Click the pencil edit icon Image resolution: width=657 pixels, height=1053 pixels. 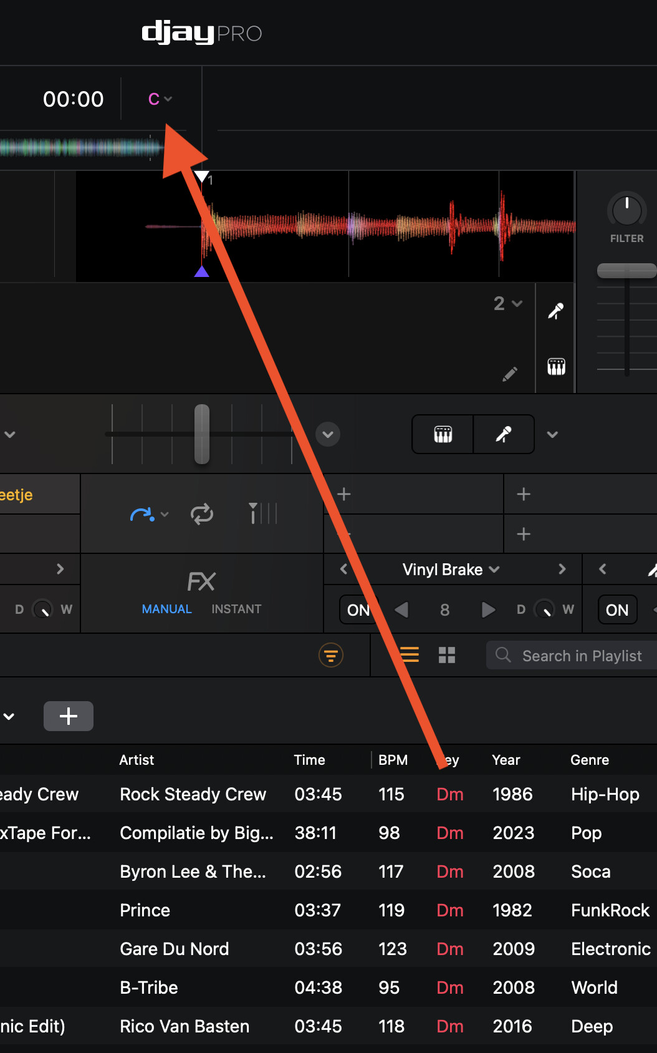coord(510,374)
